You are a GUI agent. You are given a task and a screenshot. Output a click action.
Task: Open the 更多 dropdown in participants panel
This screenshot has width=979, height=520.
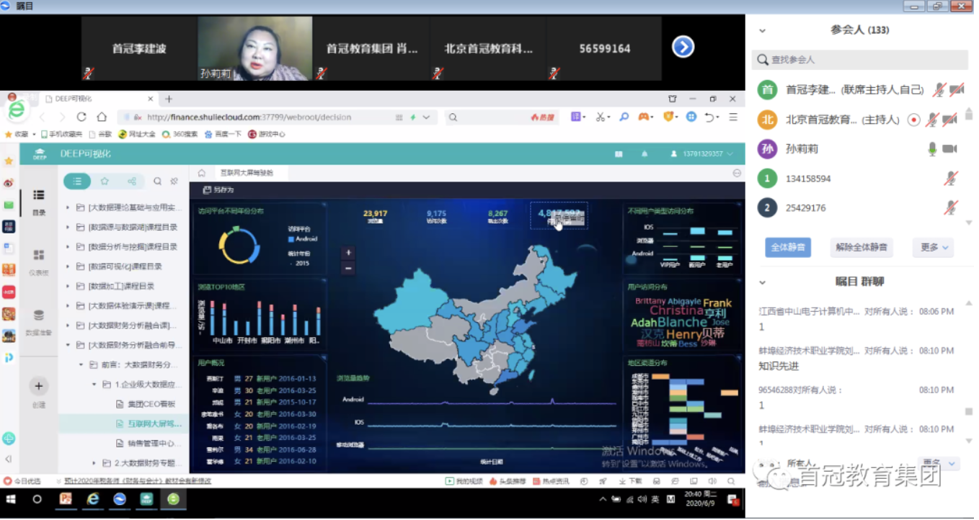click(x=933, y=246)
